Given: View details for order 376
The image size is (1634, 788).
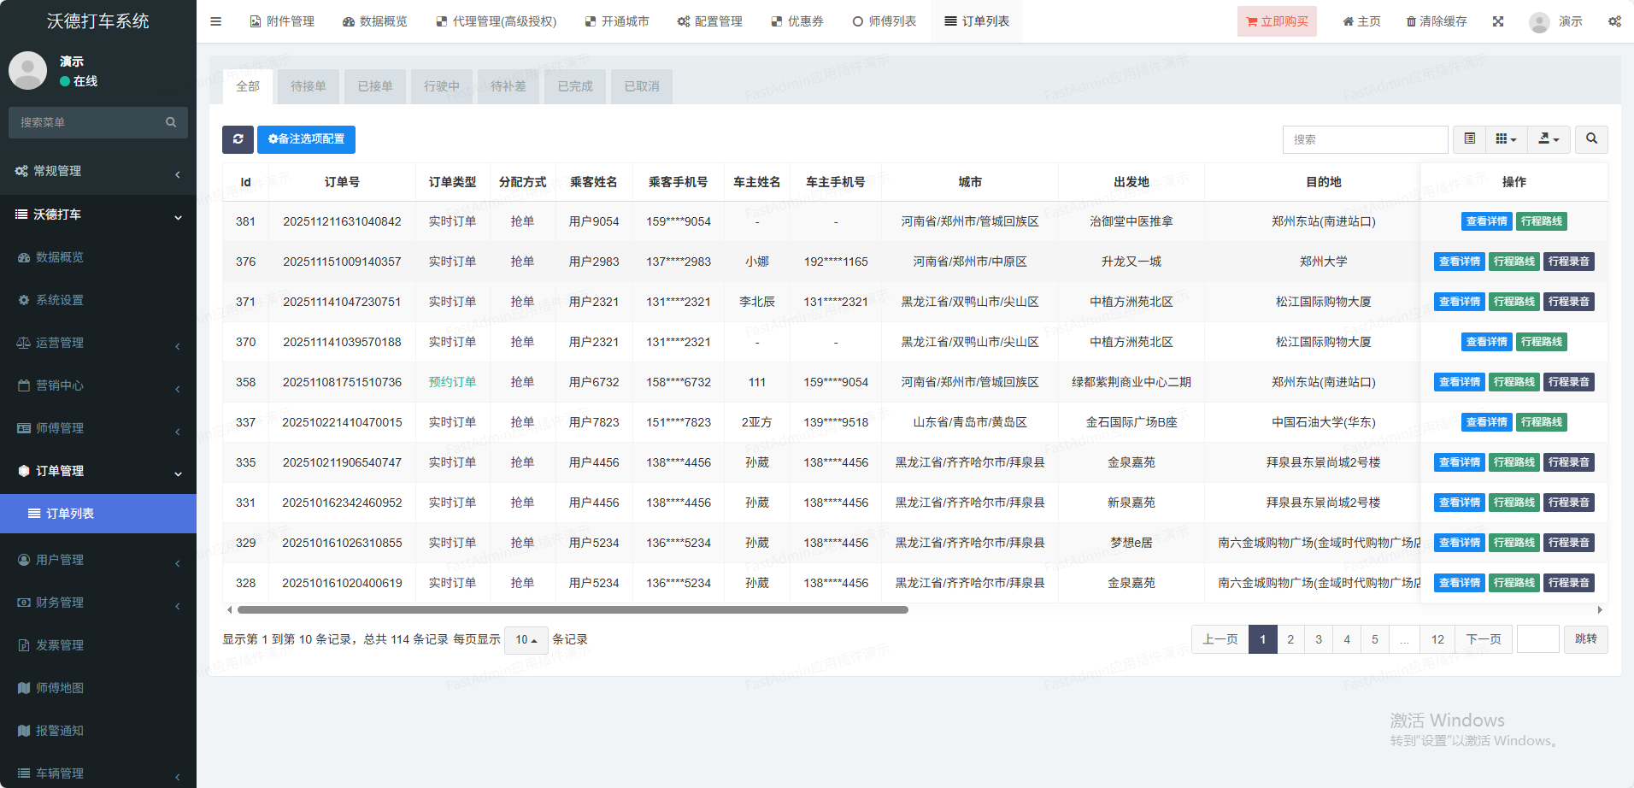Looking at the screenshot, I should [1459, 262].
